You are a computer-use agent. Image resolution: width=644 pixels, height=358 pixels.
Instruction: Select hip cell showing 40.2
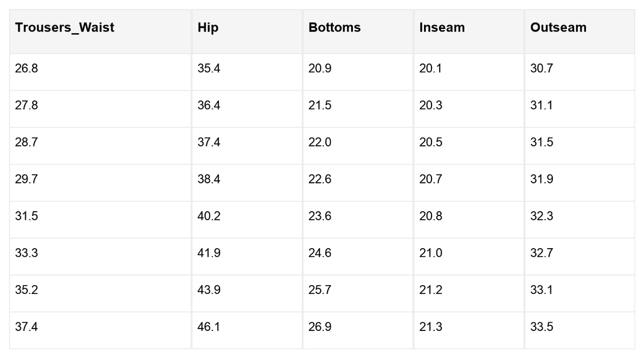(247, 220)
